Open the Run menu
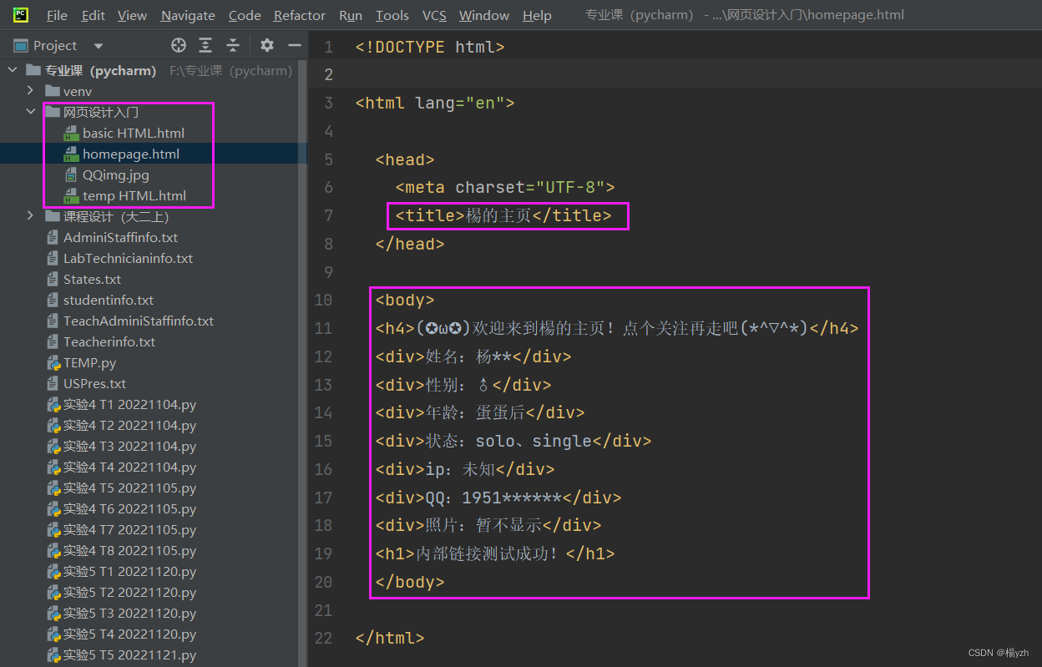1042x667 pixels. pos(350,14)
